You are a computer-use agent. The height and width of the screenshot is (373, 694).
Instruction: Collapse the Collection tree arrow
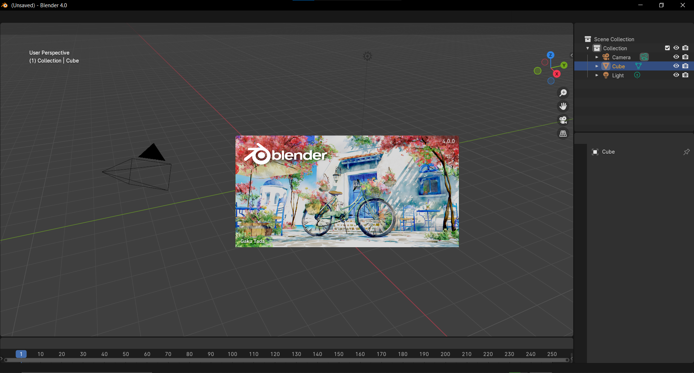click(x=588, y=48)
